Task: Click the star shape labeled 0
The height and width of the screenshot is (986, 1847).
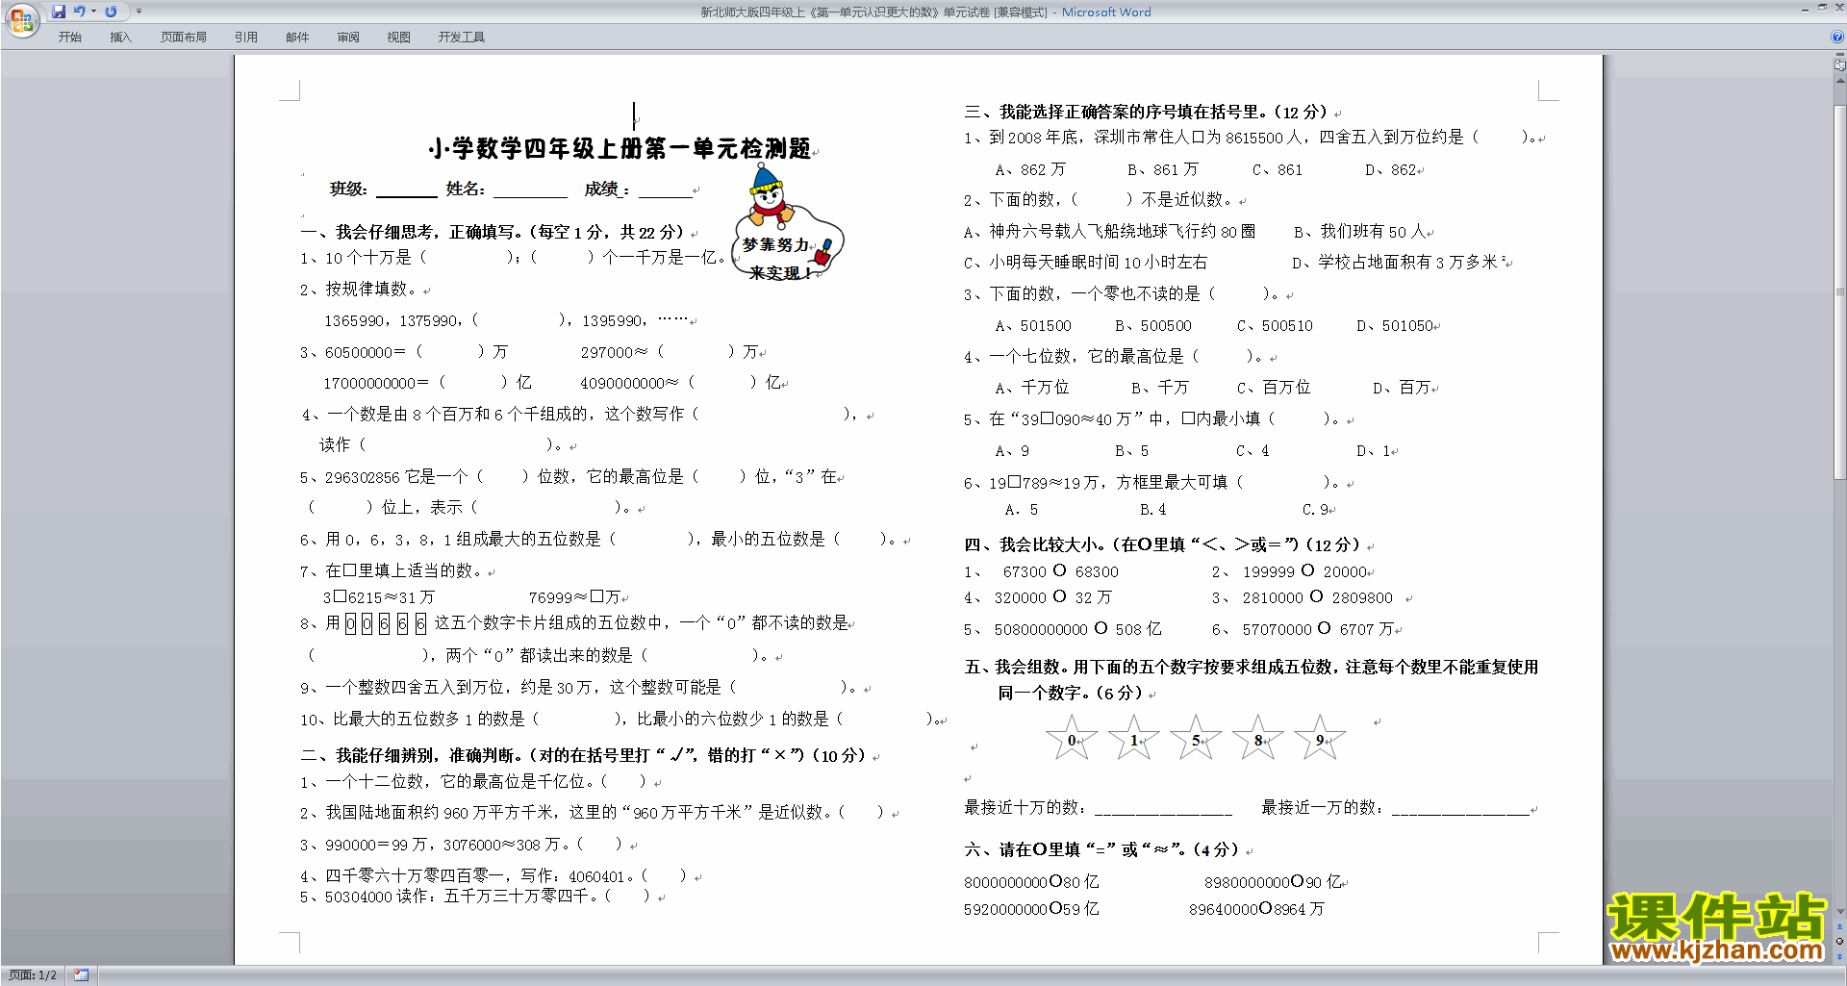Action: [1071, 739]
